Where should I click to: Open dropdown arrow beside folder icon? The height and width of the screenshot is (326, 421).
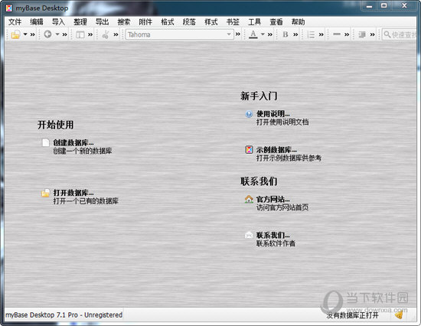tap(25, 34)
